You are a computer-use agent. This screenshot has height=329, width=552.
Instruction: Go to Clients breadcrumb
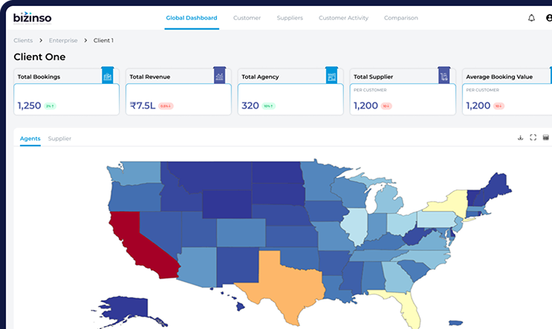tap(23, 40)
